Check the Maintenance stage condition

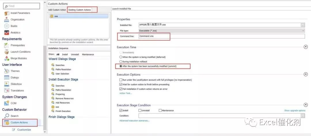160,110
